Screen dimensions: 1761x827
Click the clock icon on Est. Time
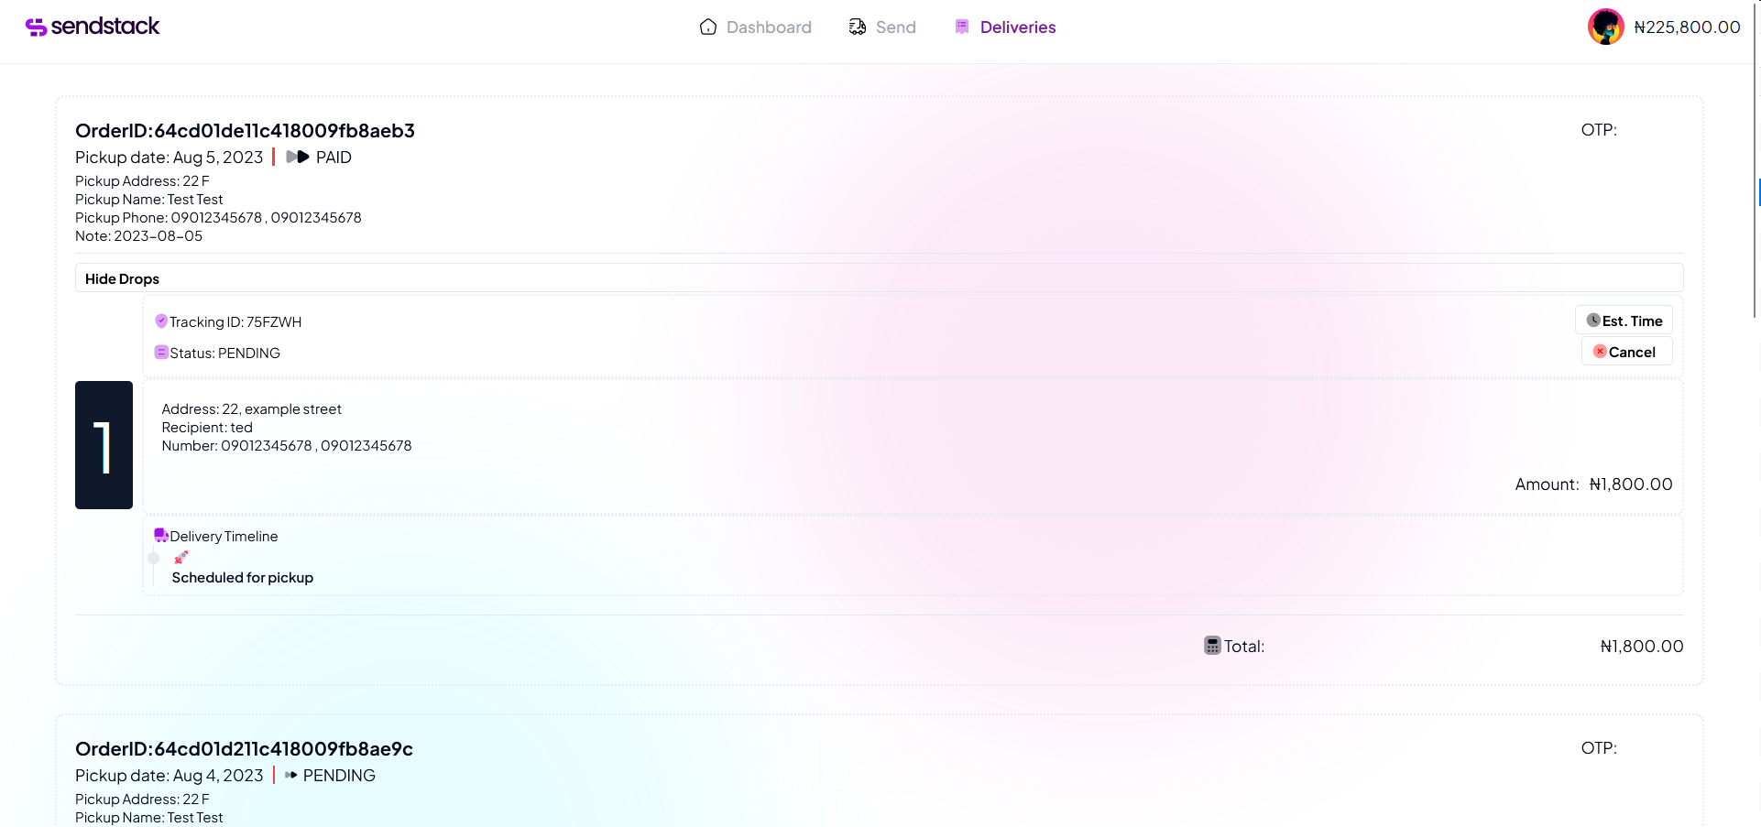[x=1593, y=321]
